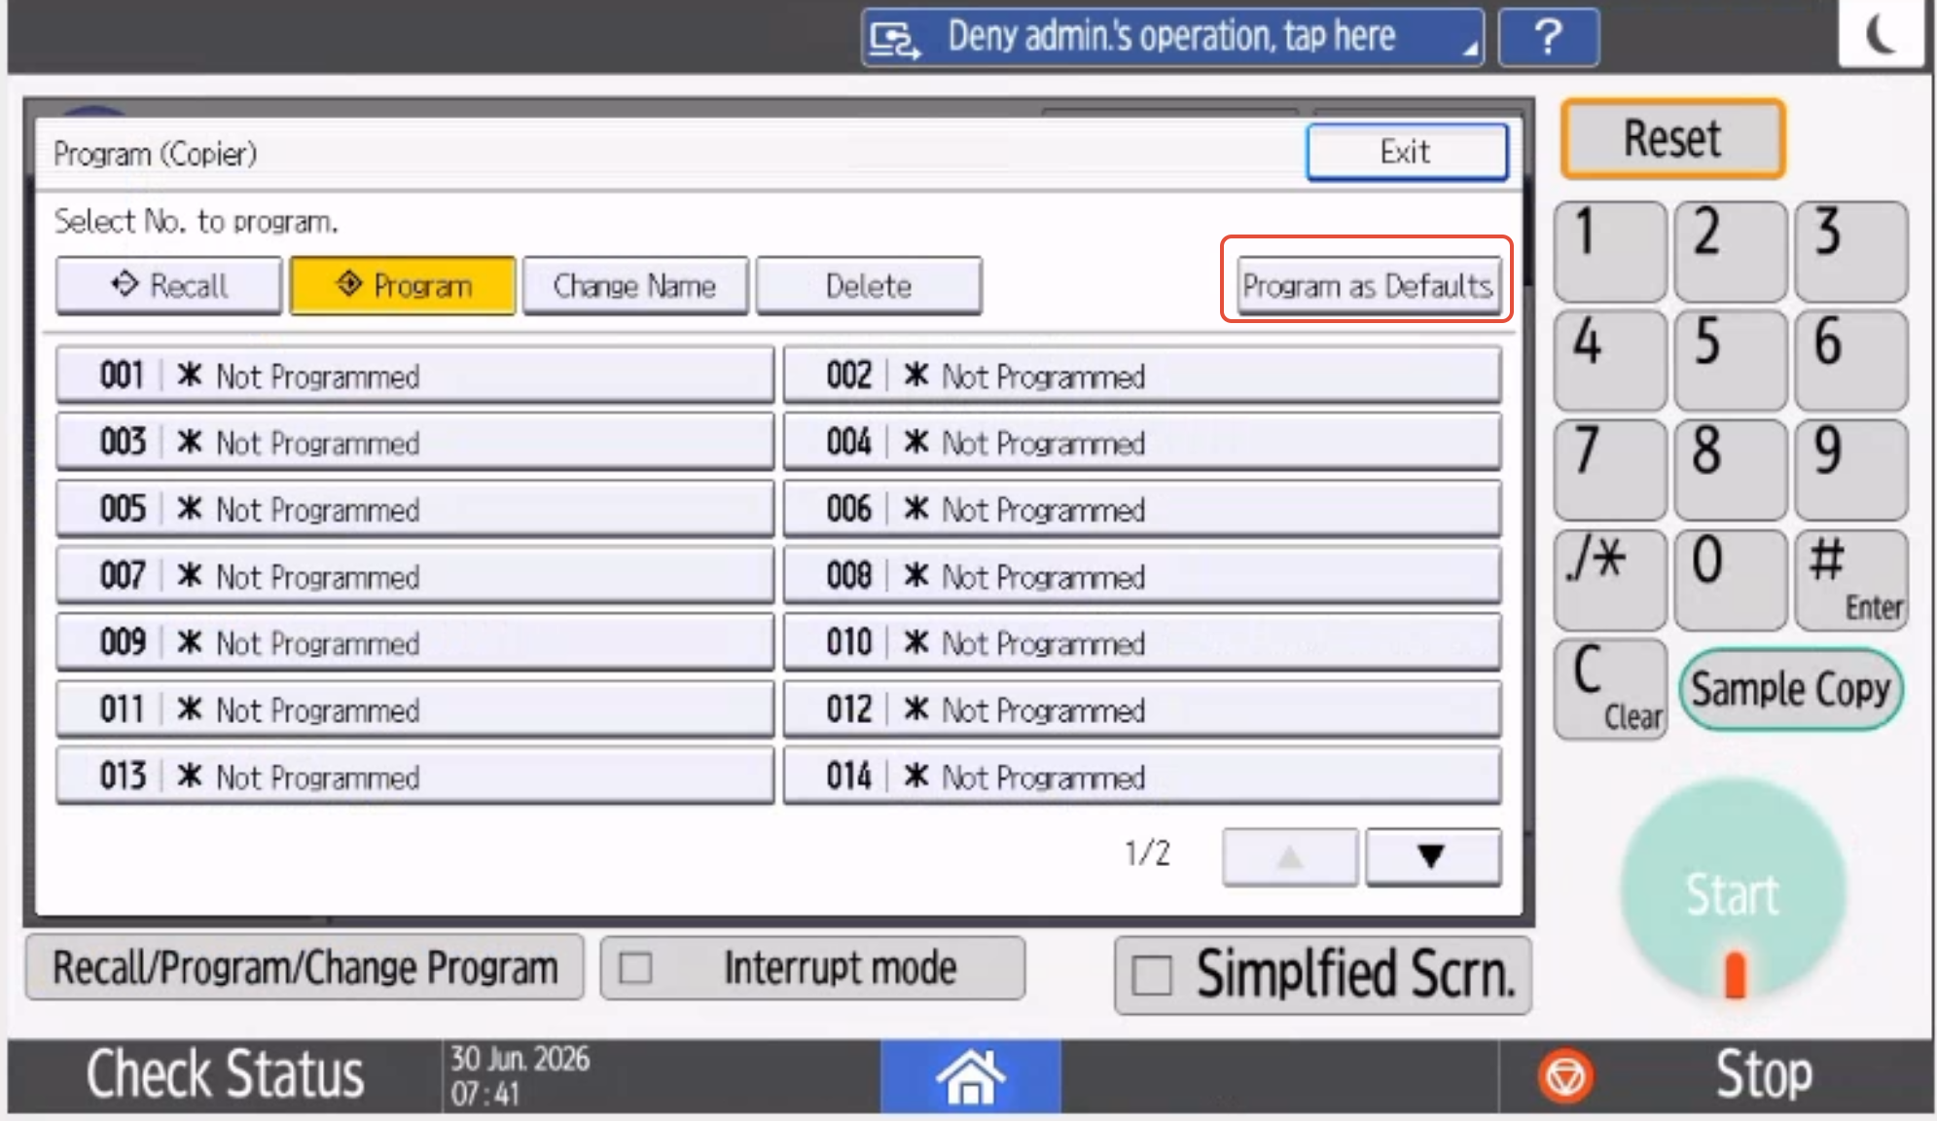Exit the Program (Copier) dialog
This screenshot has height=1121, width=1937.
1407,152
